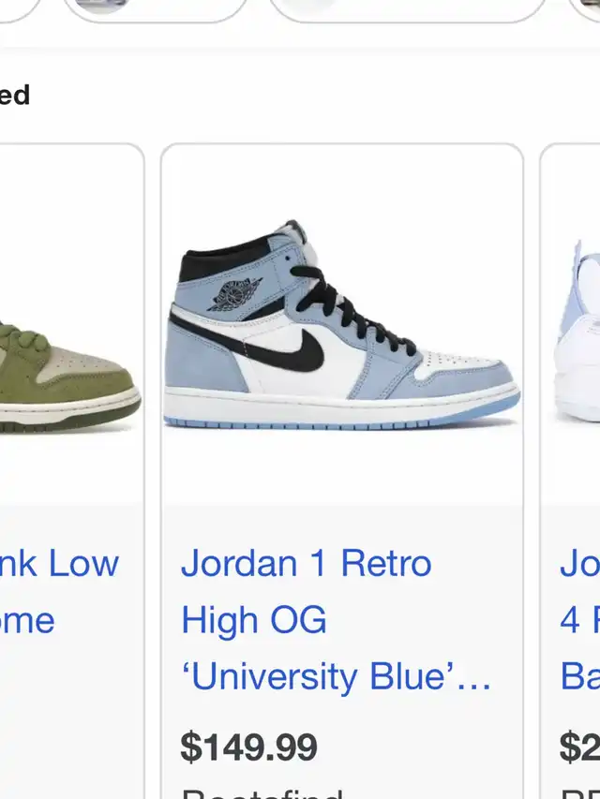The height and width of the screenshot is (799, 600).
Task: Open the 'nk Low' product title link
Action: tap(59, 564)
